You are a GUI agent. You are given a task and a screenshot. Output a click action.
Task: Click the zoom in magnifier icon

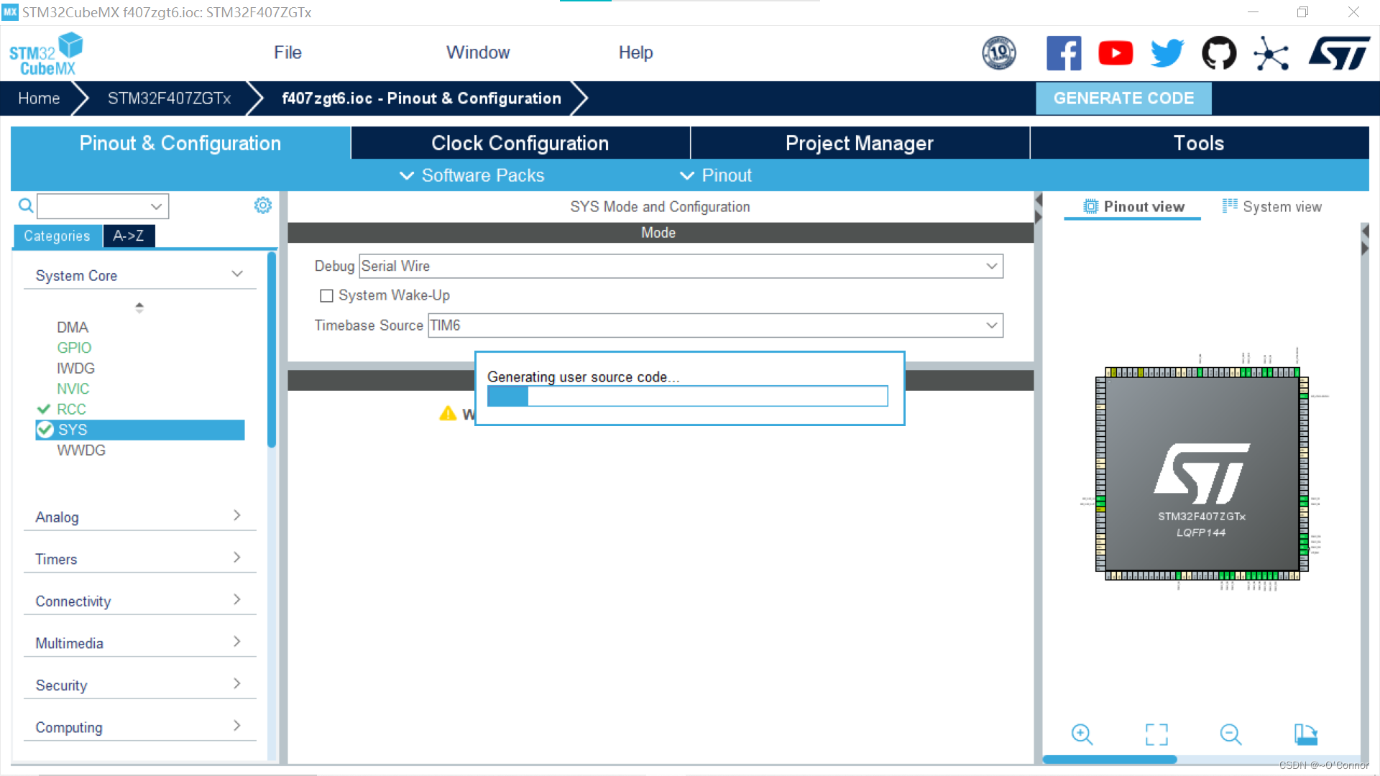pos(1082,734)
